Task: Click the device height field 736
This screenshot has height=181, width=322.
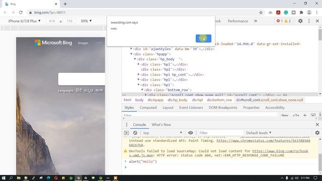Action: click(69, 21)
